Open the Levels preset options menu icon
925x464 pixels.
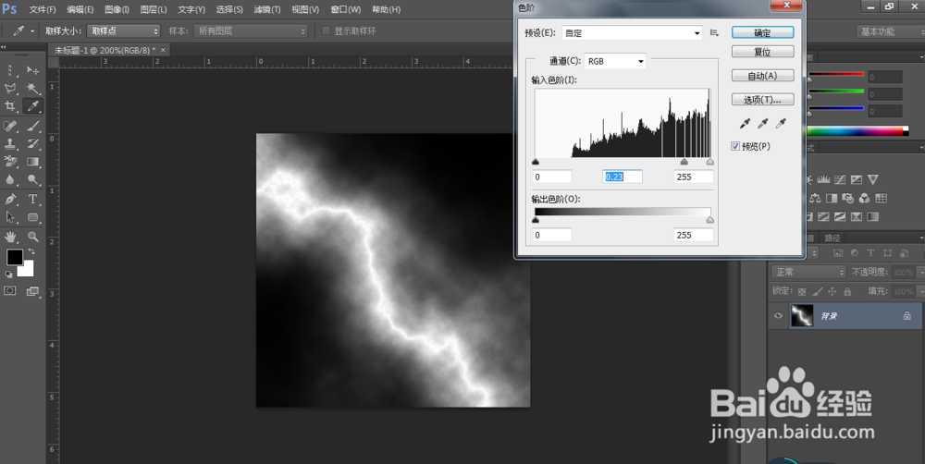(x=714, y=33)
